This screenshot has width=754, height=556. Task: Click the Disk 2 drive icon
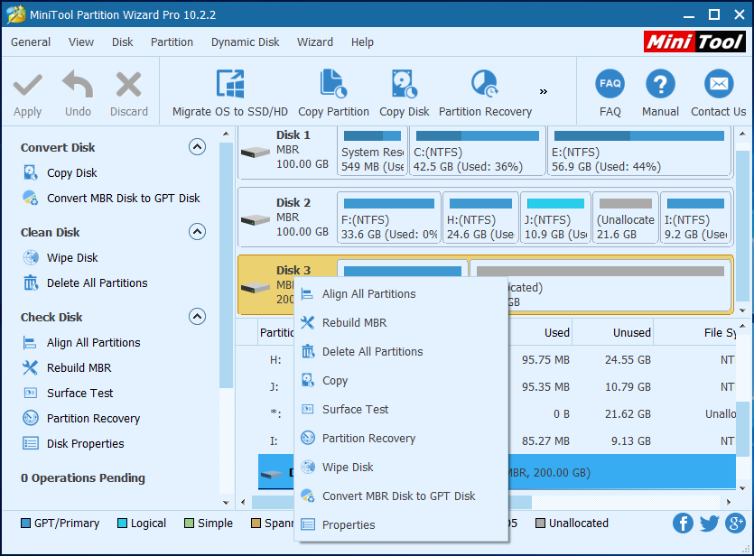(256, 220)
